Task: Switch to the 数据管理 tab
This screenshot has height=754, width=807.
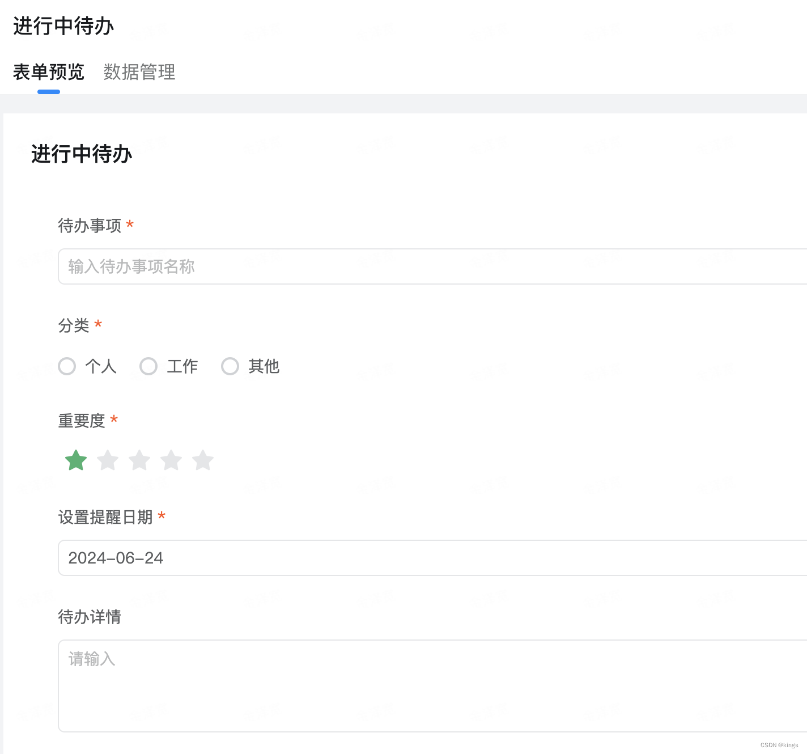Action: coord(139,72)
